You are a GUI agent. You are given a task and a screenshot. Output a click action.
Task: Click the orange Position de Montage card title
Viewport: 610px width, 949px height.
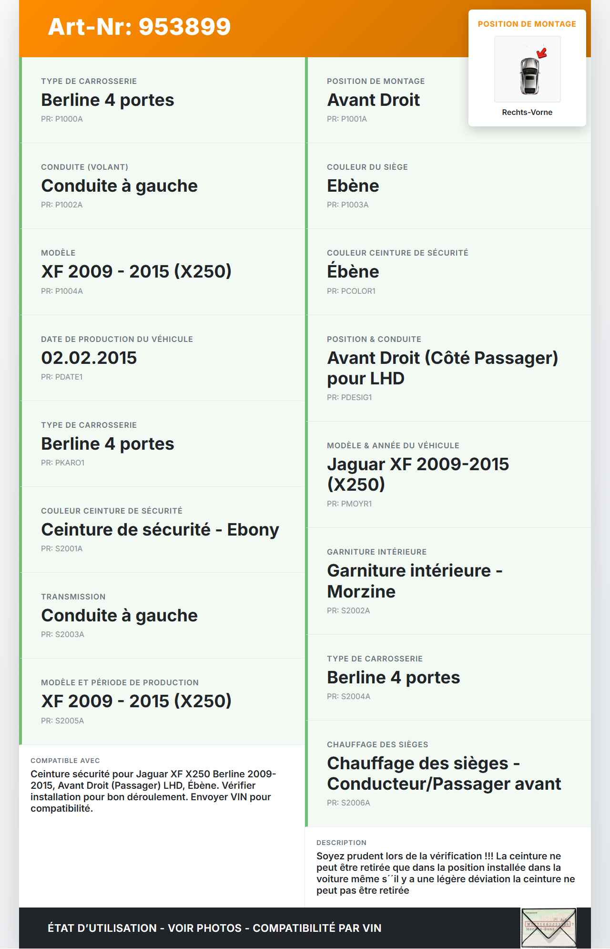[527, 24]
